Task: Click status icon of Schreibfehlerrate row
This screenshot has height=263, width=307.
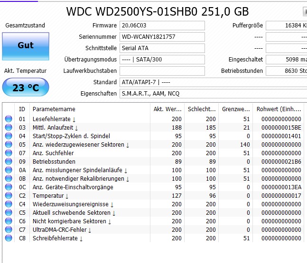Action: (9, 238)
